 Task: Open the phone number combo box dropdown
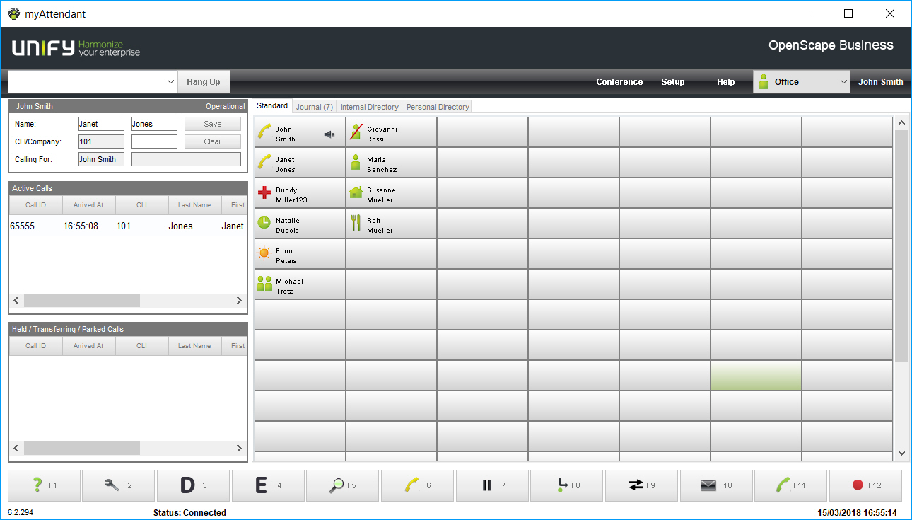pos(170,82)
